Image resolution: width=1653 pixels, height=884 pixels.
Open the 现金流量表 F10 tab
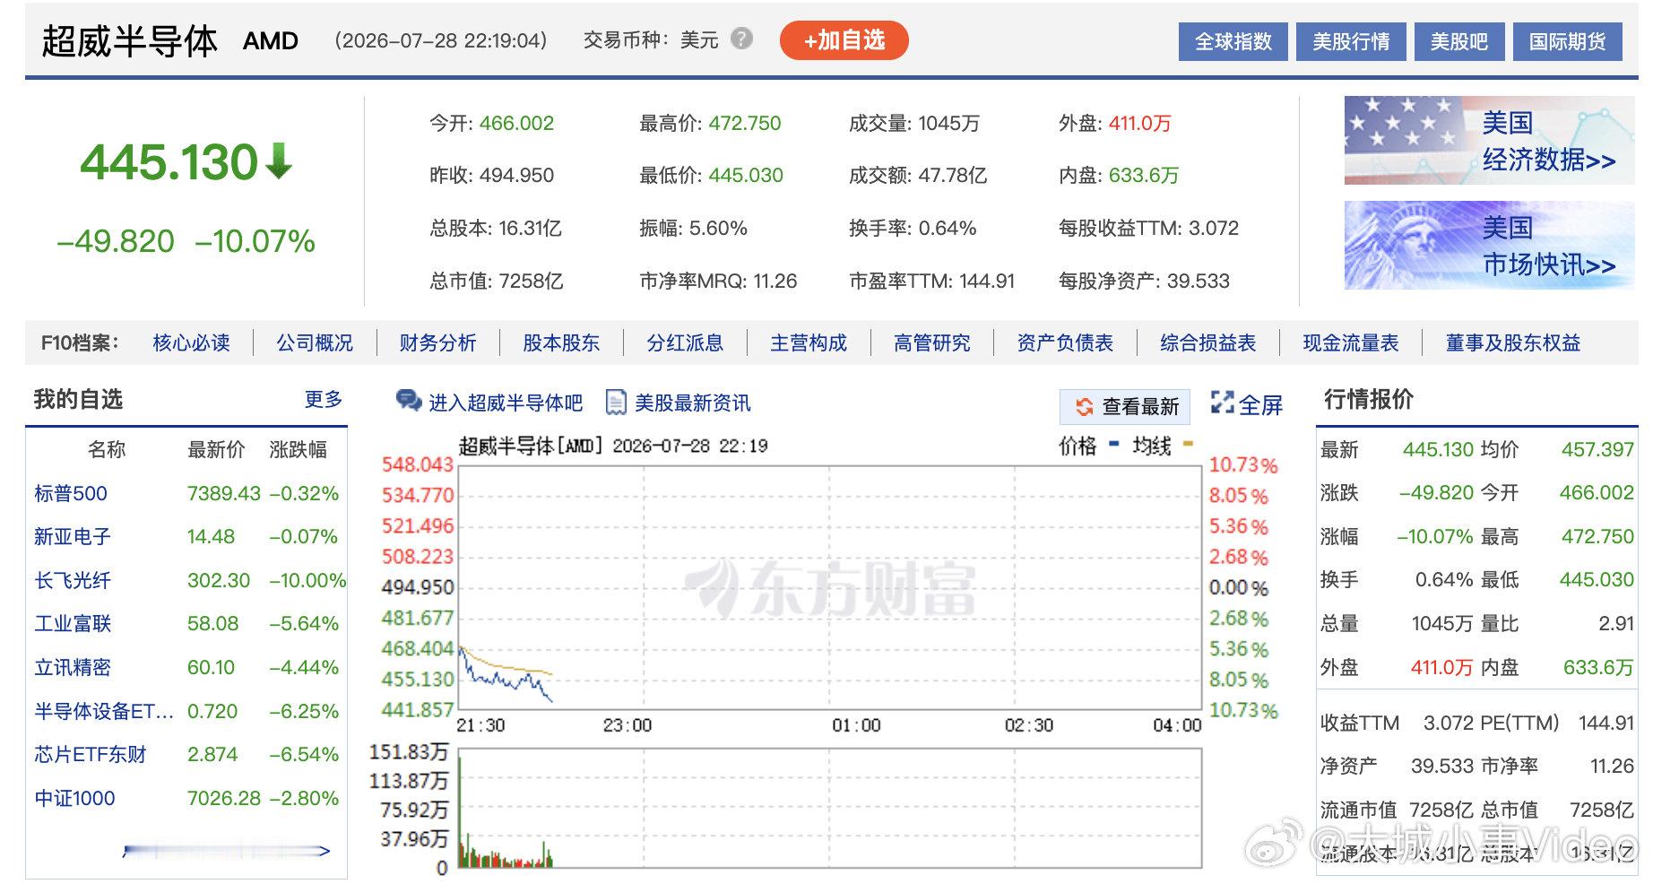[1351, 342]
